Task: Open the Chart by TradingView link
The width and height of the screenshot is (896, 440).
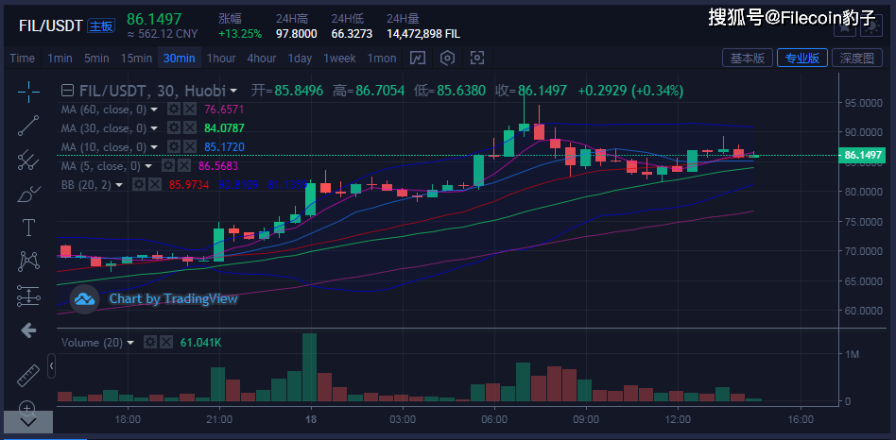Action: pos(173,298)
